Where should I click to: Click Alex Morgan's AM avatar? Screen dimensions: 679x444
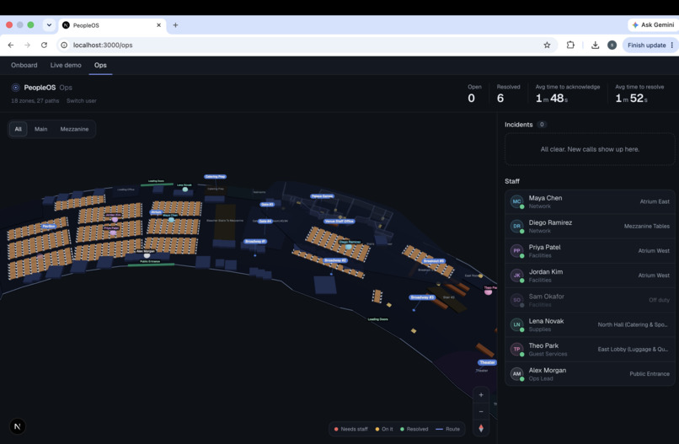[516, 374]
